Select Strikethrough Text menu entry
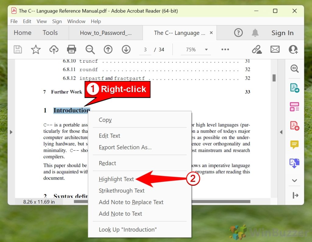 point(140,191)
